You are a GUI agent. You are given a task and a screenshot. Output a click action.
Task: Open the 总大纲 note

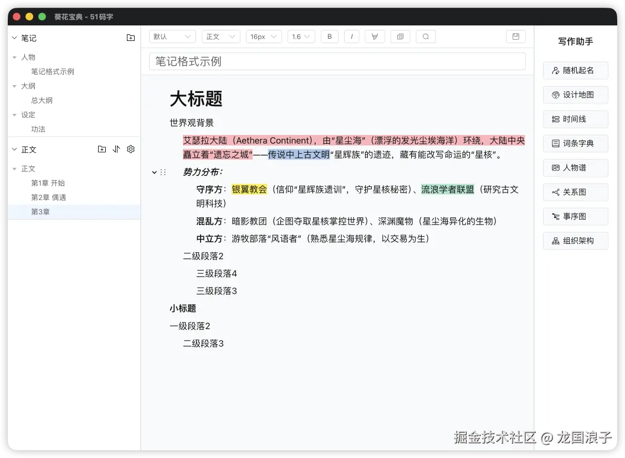[x=42, y=100]
